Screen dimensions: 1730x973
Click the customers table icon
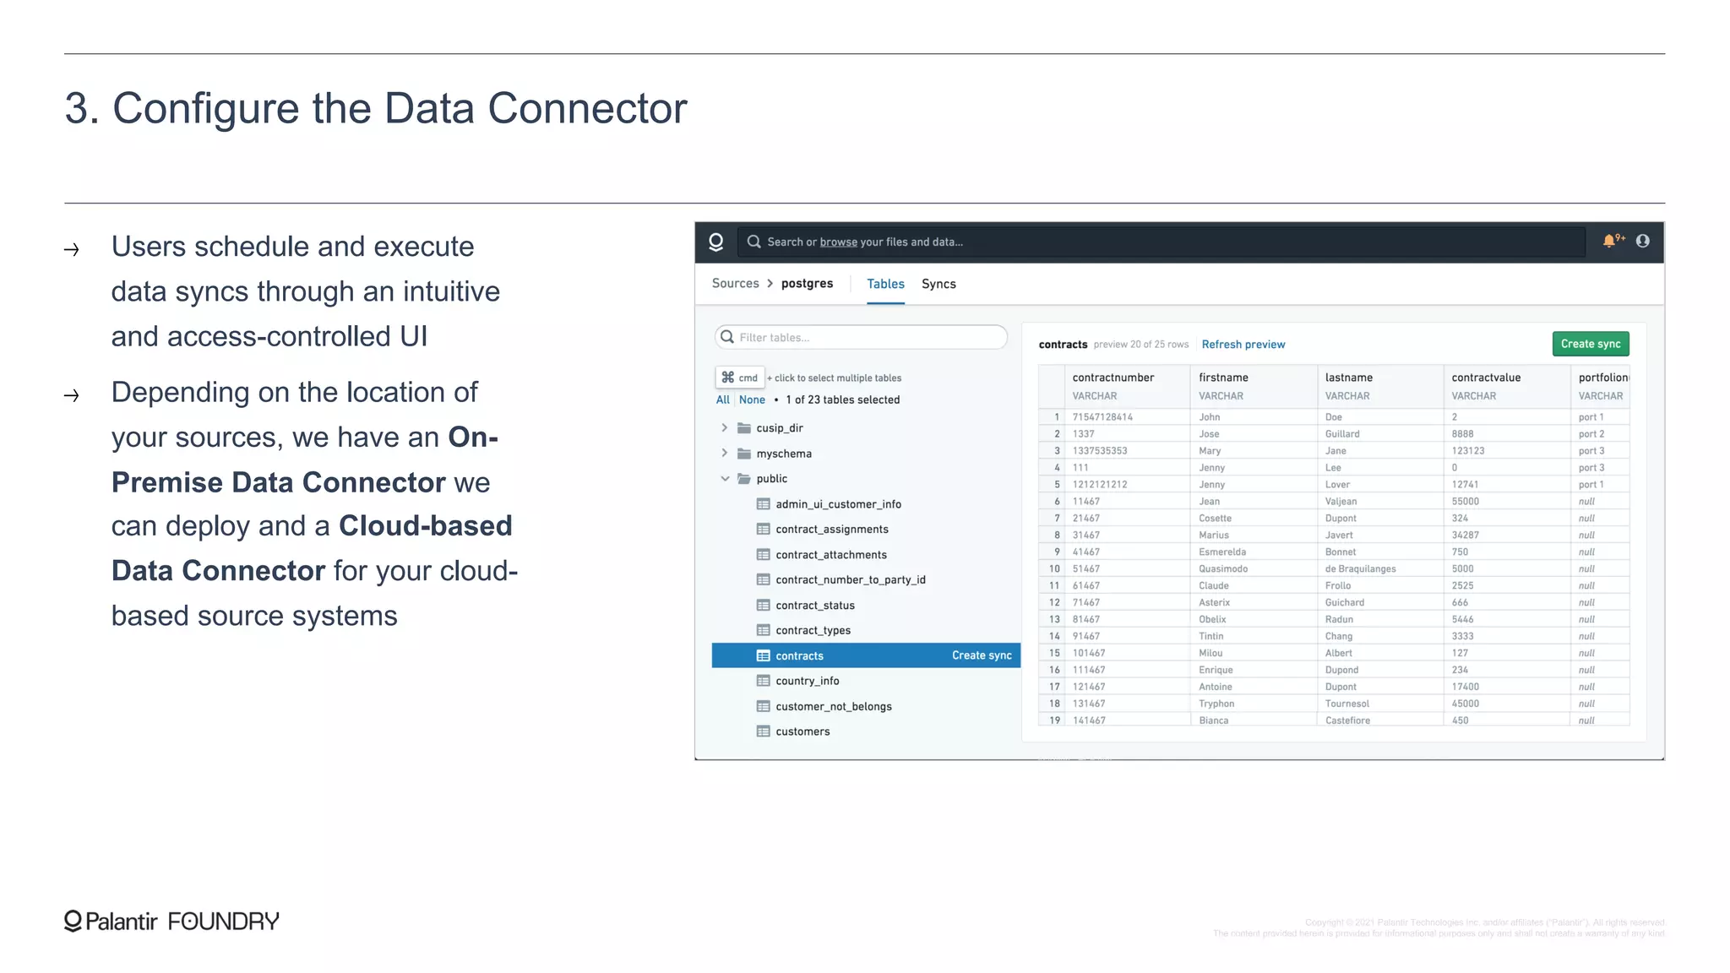click(x=763, y=731)
